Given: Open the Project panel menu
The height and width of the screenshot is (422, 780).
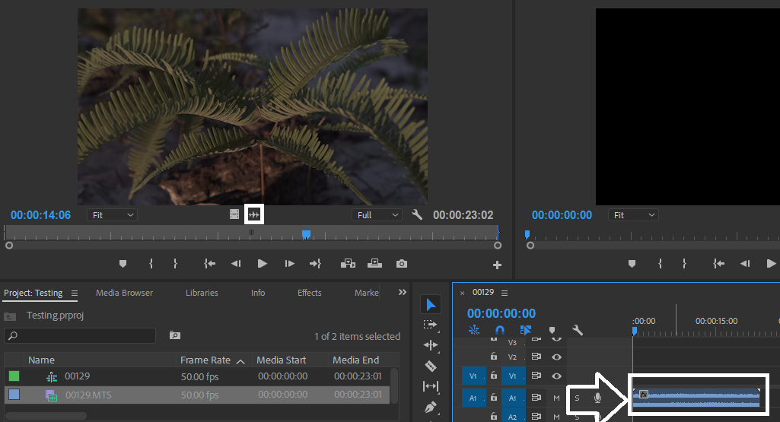Looking at the screenshot, I should point(74,293).
